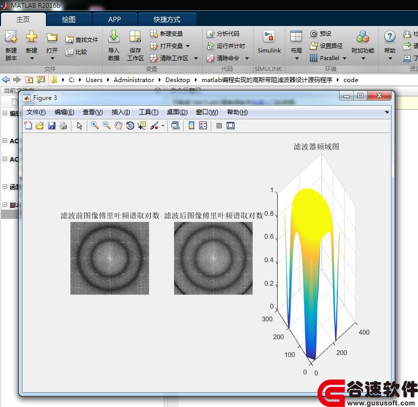Click the Save Workspace icon
This screenshot has width=418, height=407.
point(135,37)
